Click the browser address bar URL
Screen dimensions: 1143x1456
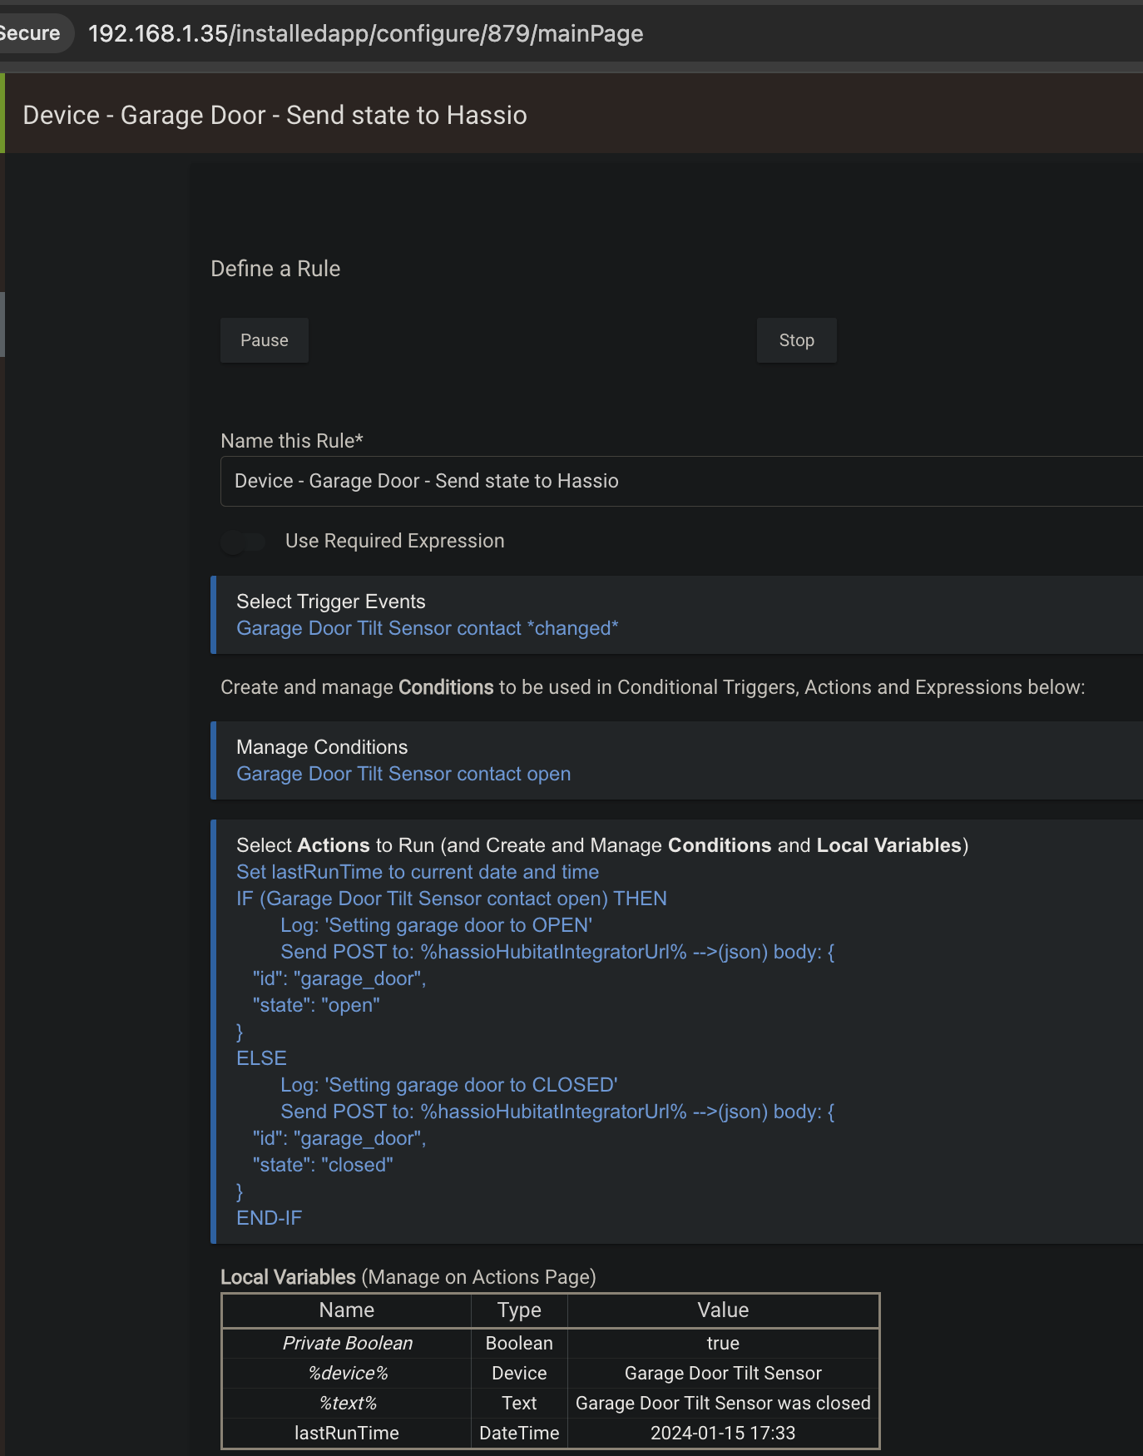point(365,34)
